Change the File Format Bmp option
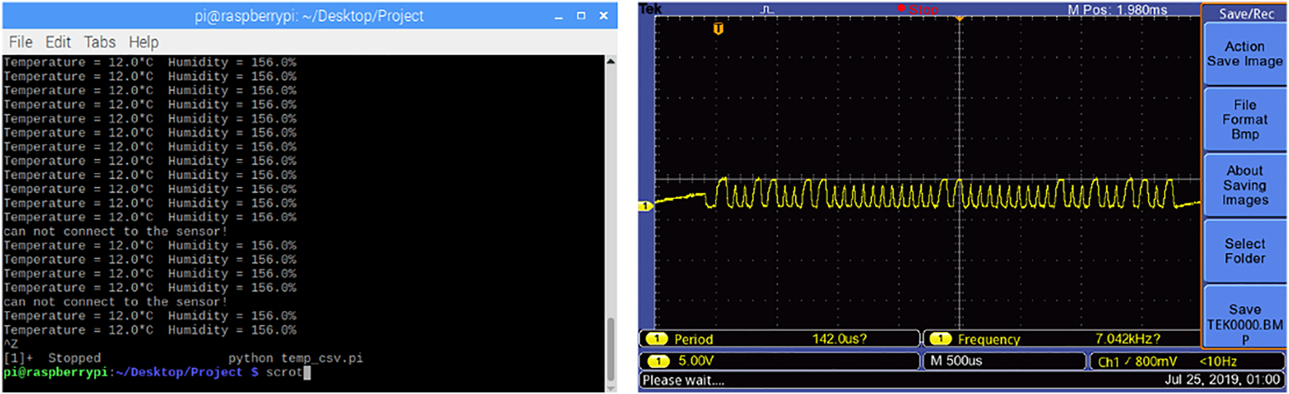Image resolution: width=1289 pixels, height=394 pixels. coord(1244,120)
